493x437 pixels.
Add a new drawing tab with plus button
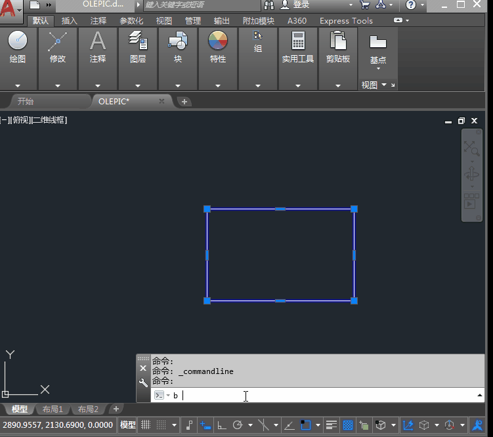(184, 102)
